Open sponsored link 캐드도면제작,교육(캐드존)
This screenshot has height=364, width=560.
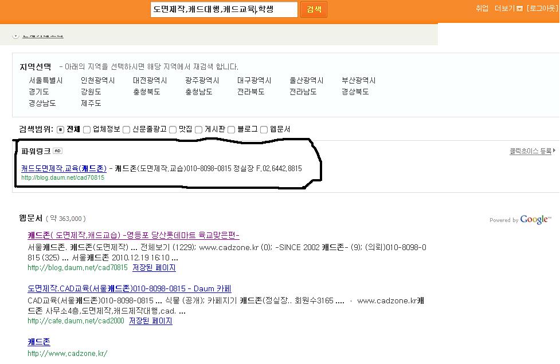(64, 168)
